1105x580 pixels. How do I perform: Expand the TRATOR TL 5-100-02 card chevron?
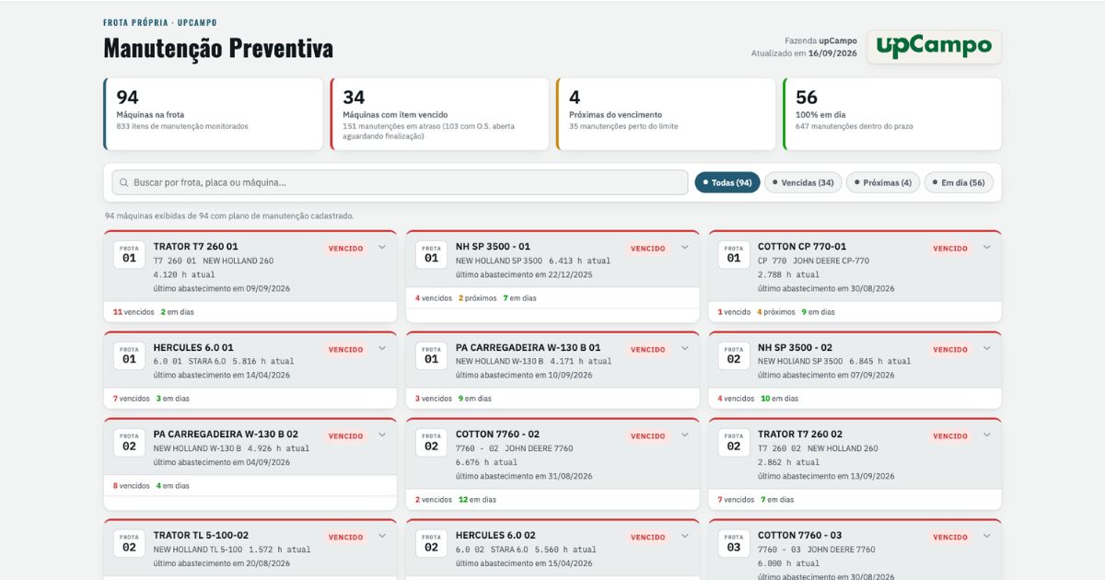[x=382, y=536]
